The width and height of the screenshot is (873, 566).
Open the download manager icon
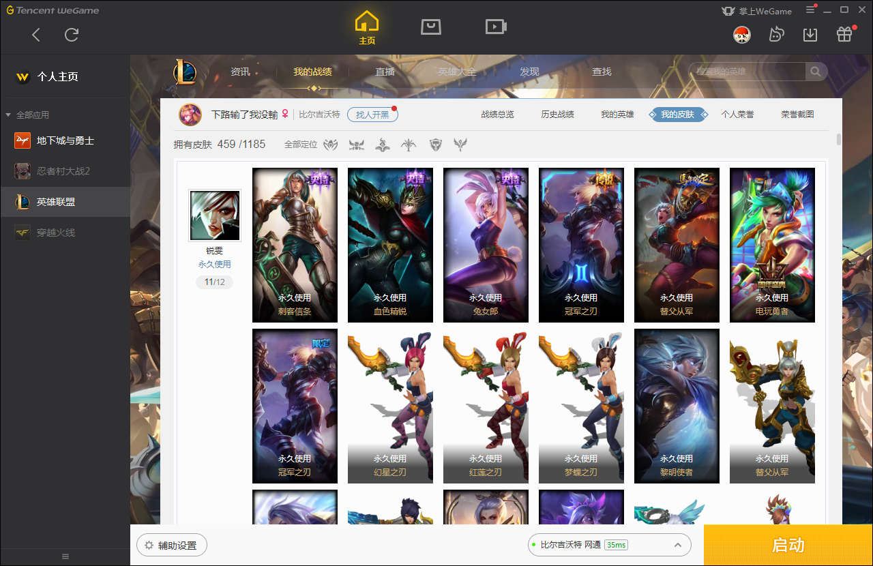(x=810, y=34)
